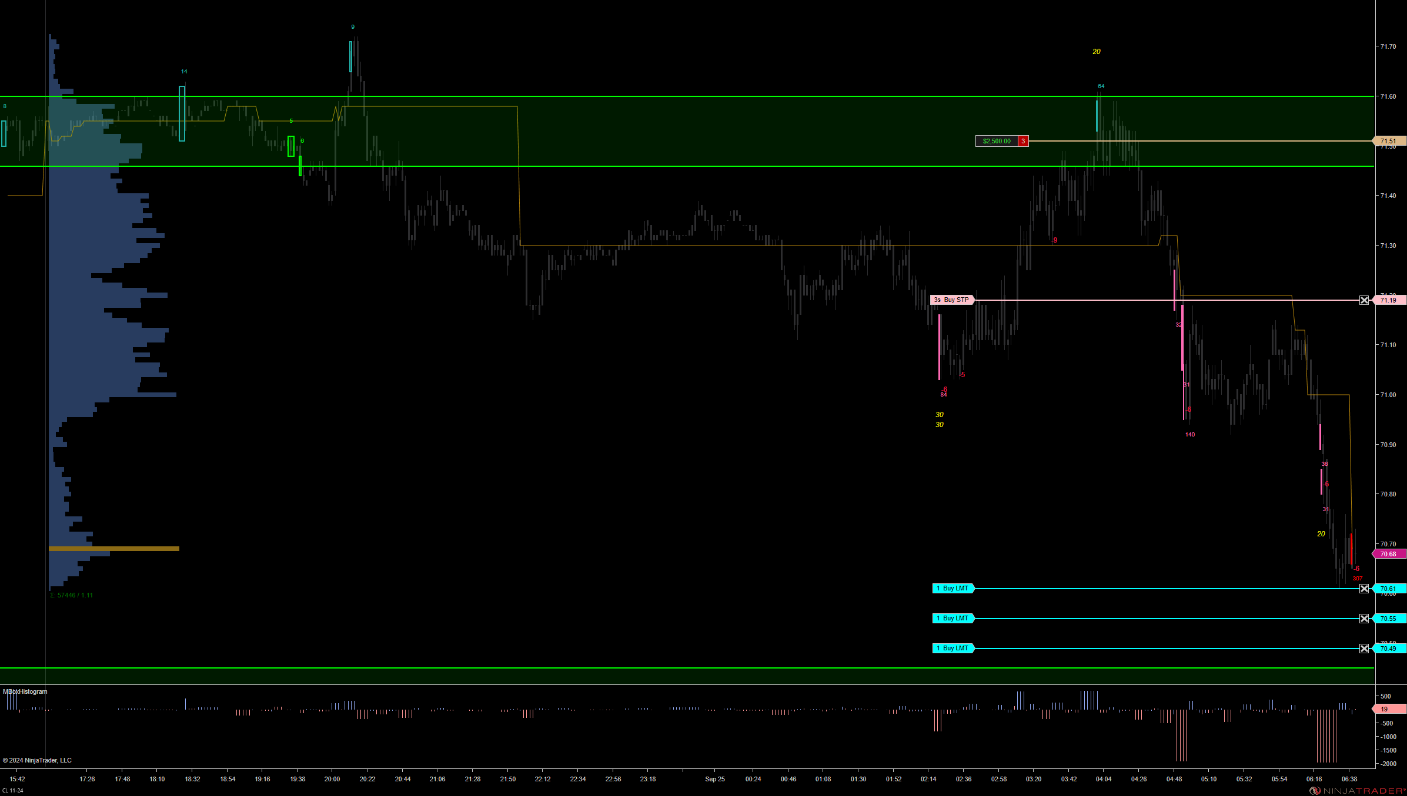Click the red position quantity box showing 3
Viewport: 1407px width, 796px height.
coord(1023,141)
